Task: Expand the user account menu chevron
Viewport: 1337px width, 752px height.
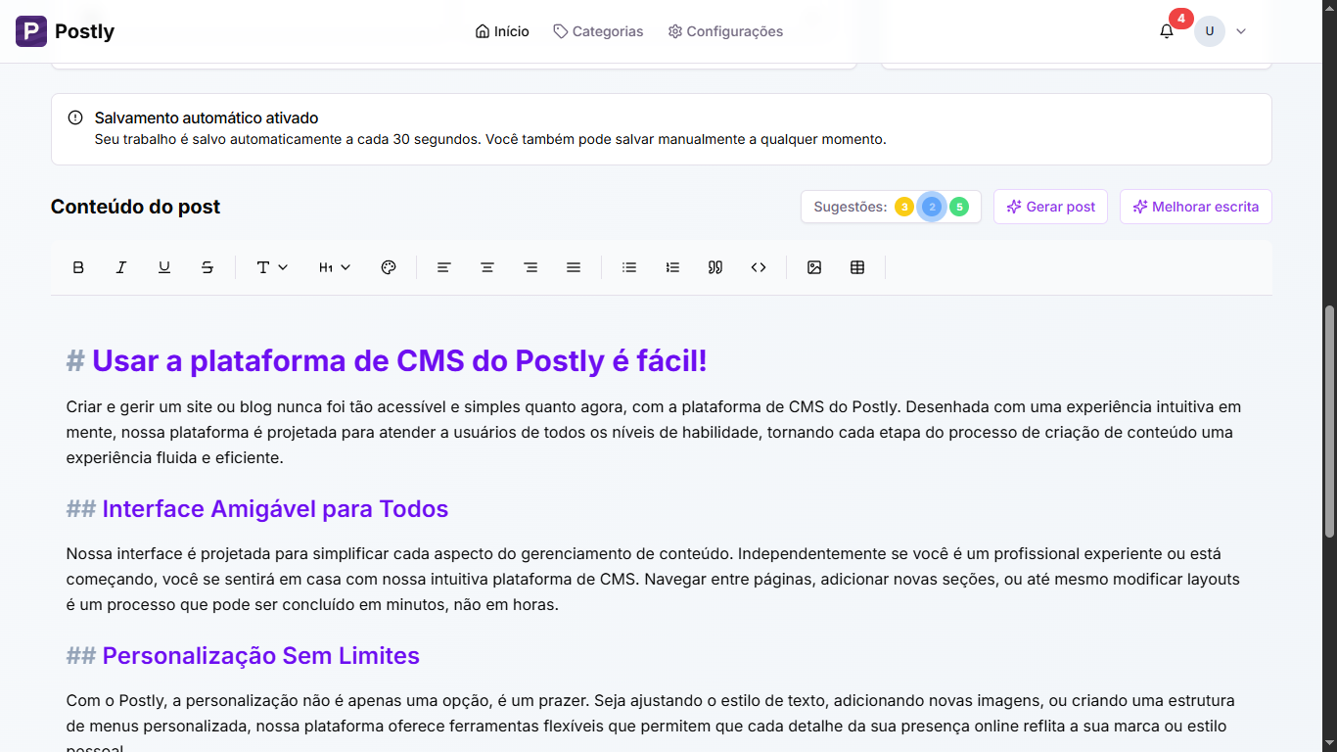Action: [x=1241, y=30]
